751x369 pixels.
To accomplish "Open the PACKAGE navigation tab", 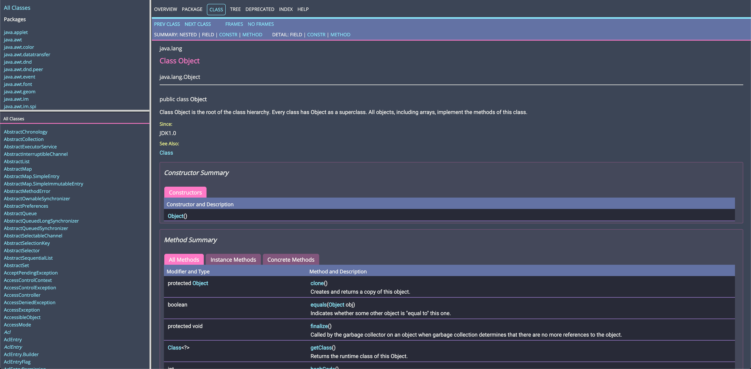I will click(192, 9).
